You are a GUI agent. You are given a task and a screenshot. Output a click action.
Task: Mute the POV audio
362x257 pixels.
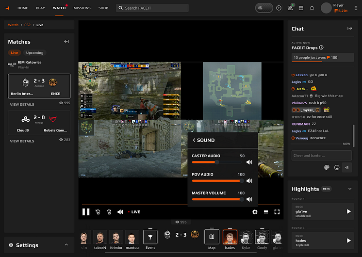pos(249,181)
